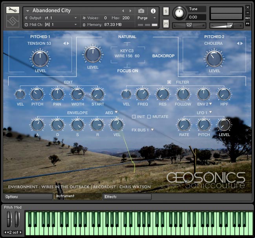255x238 pixels.
Task: Click the Edit PITCH knob
Action: pos(37,94)
